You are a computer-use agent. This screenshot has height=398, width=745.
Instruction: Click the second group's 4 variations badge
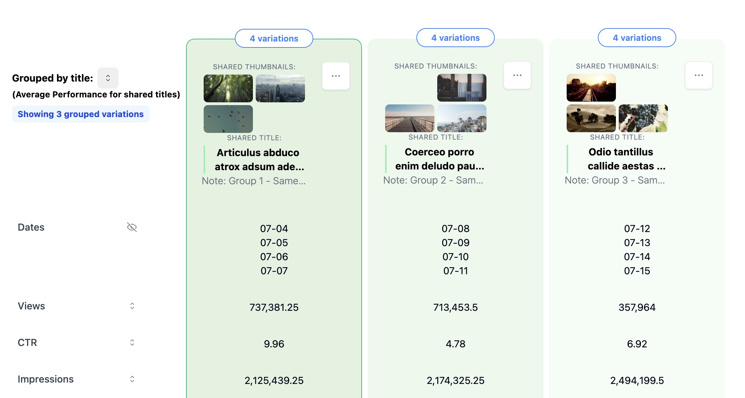pyautogui.click(x=456, y=38)
